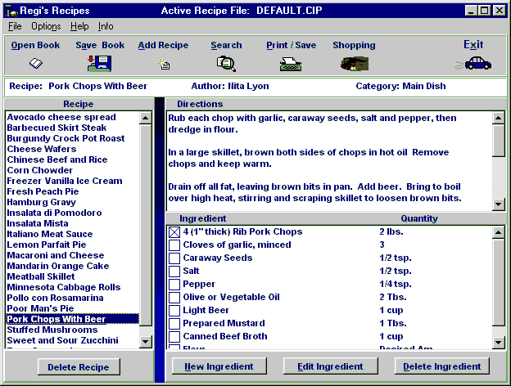Click the New Ingredient button

coord(219,366)
